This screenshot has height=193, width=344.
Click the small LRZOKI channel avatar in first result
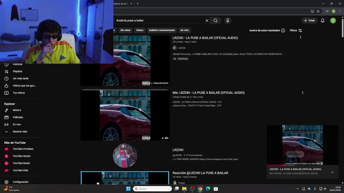tap(175, 48)
